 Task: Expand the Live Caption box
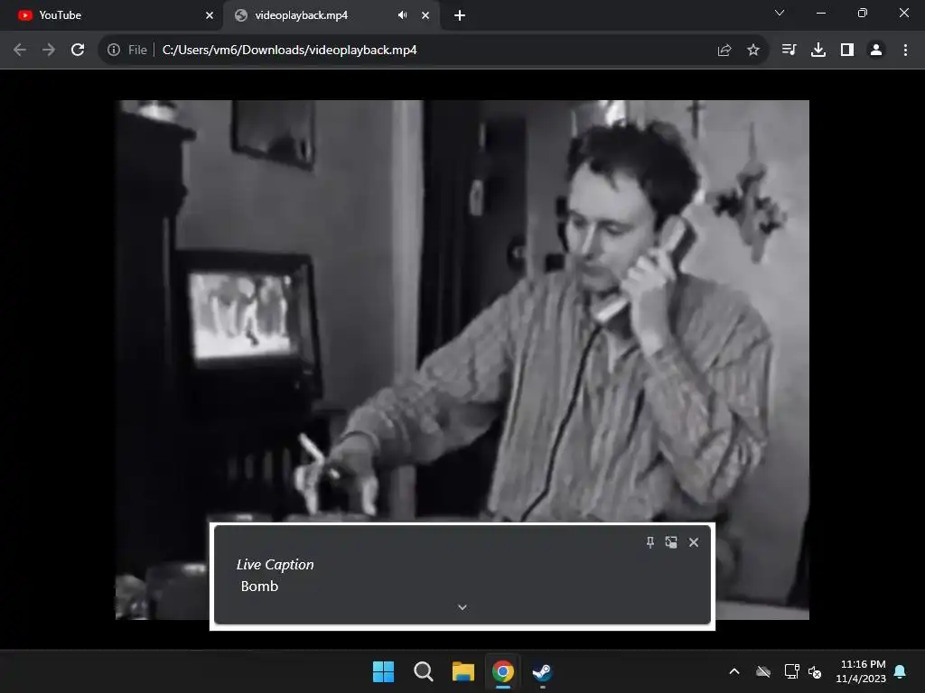click(x=462, y=607)
